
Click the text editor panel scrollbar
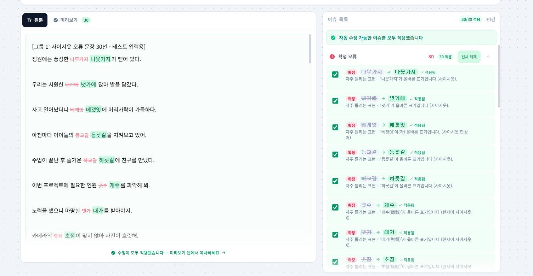(310, 49)
